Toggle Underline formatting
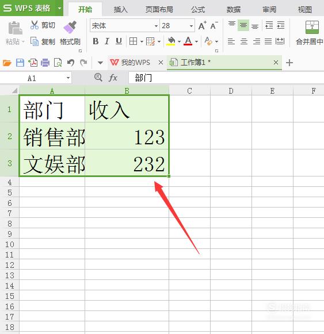 point(119,41)
